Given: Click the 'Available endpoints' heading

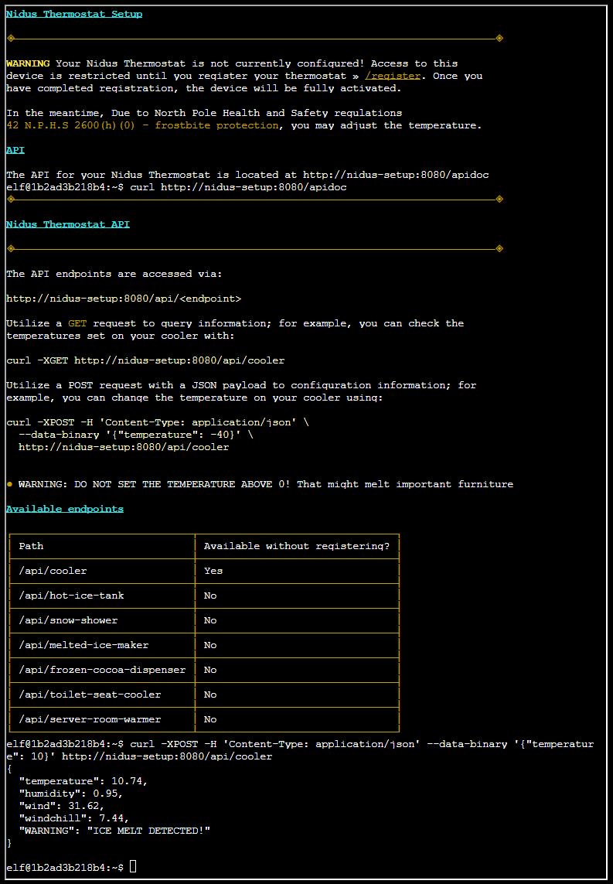Looking at the screenshot, I should (x=65, y=509).
